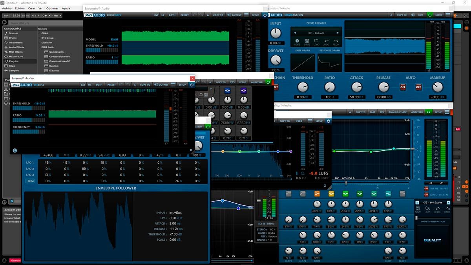Click the MODS icon in Compassion

tap(297, 41)
